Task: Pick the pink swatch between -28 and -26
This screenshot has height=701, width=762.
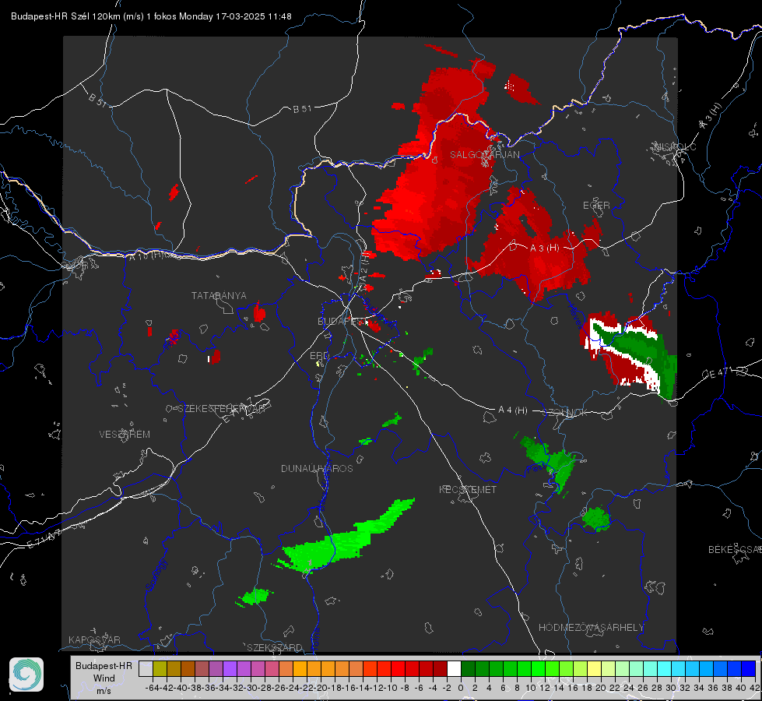Action: click(x=272, y=668)
